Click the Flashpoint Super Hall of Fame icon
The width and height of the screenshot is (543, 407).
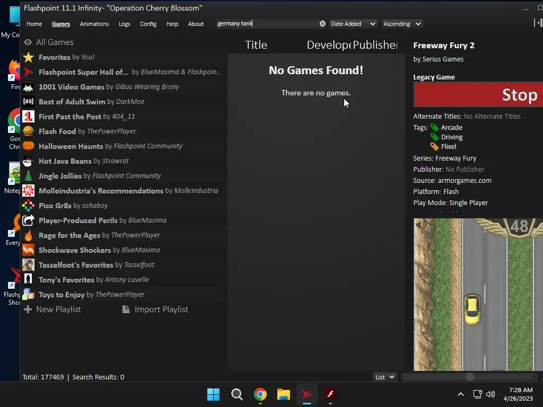(29, 72)
